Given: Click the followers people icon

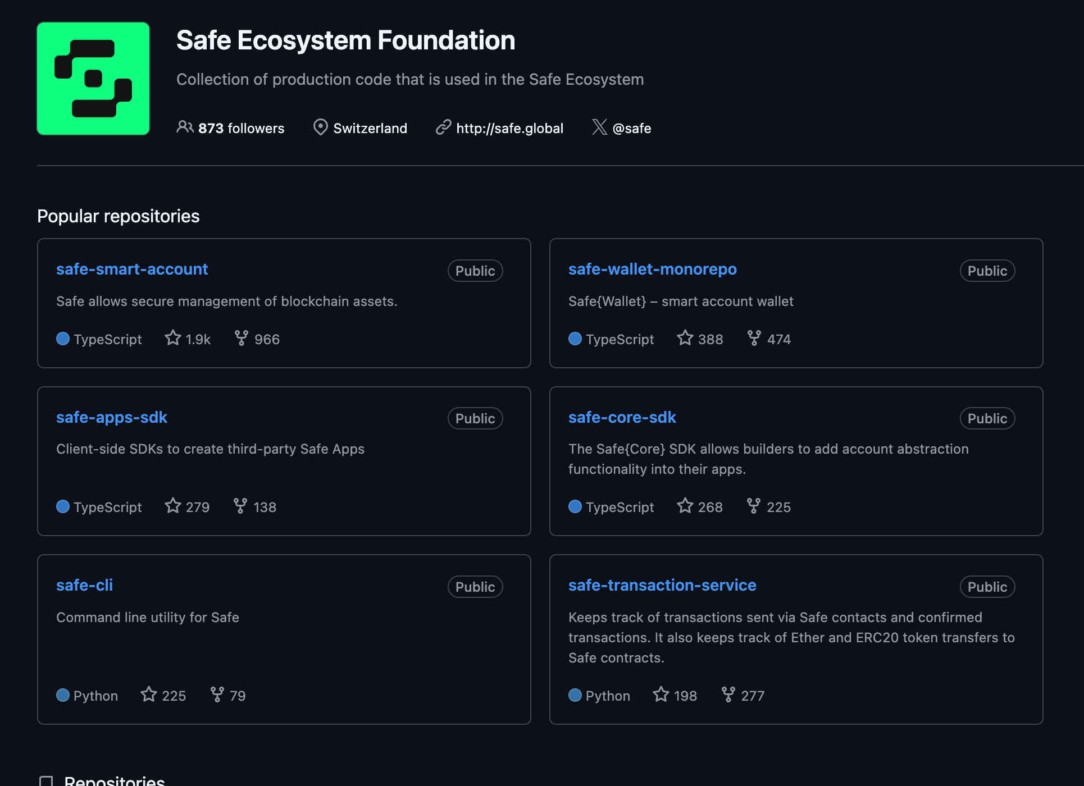Looking at the screenshot, I should [185, 127].
